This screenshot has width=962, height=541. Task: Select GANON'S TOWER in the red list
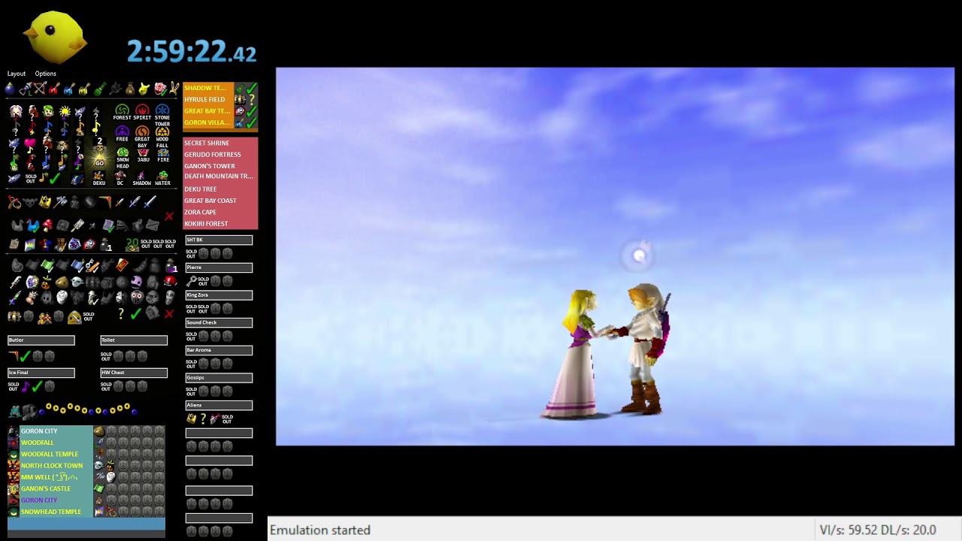220,166
